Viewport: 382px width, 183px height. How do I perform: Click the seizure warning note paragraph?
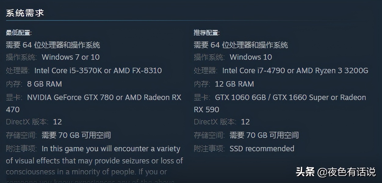coord(94,161)
